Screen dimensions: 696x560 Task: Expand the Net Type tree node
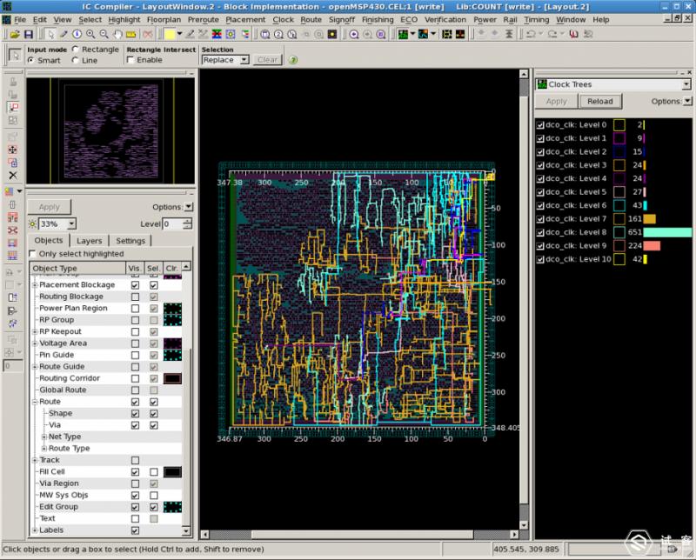pos(44,437)
